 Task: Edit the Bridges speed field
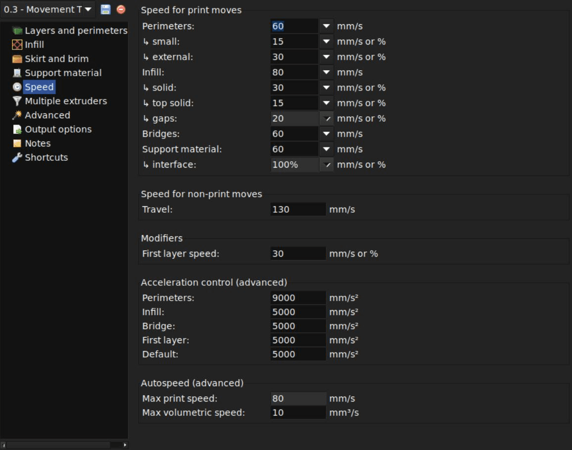tap(294, 134)
